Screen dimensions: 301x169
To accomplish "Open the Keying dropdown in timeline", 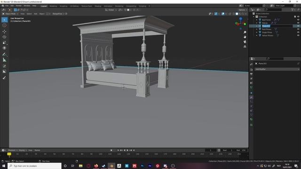I will [x=23, y=150].
